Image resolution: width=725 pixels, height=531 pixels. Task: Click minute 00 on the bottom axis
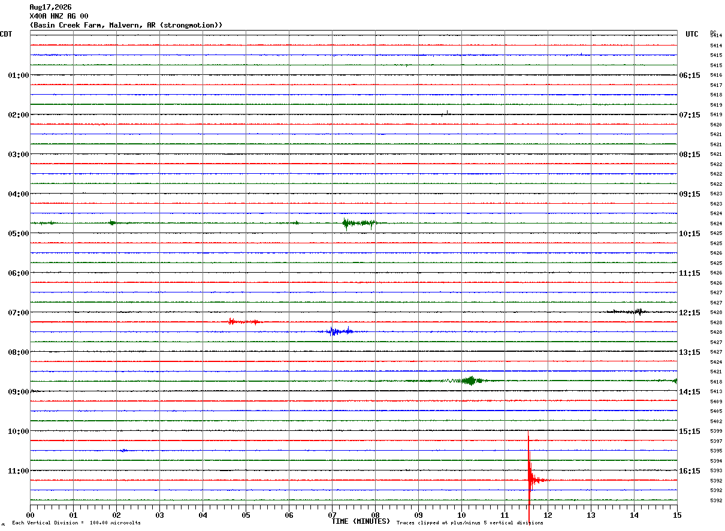pos(30,515)
